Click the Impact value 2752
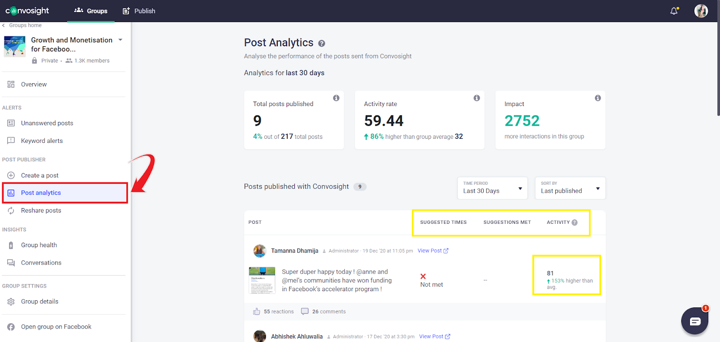The image size is (720, 342). pos(522,120)
